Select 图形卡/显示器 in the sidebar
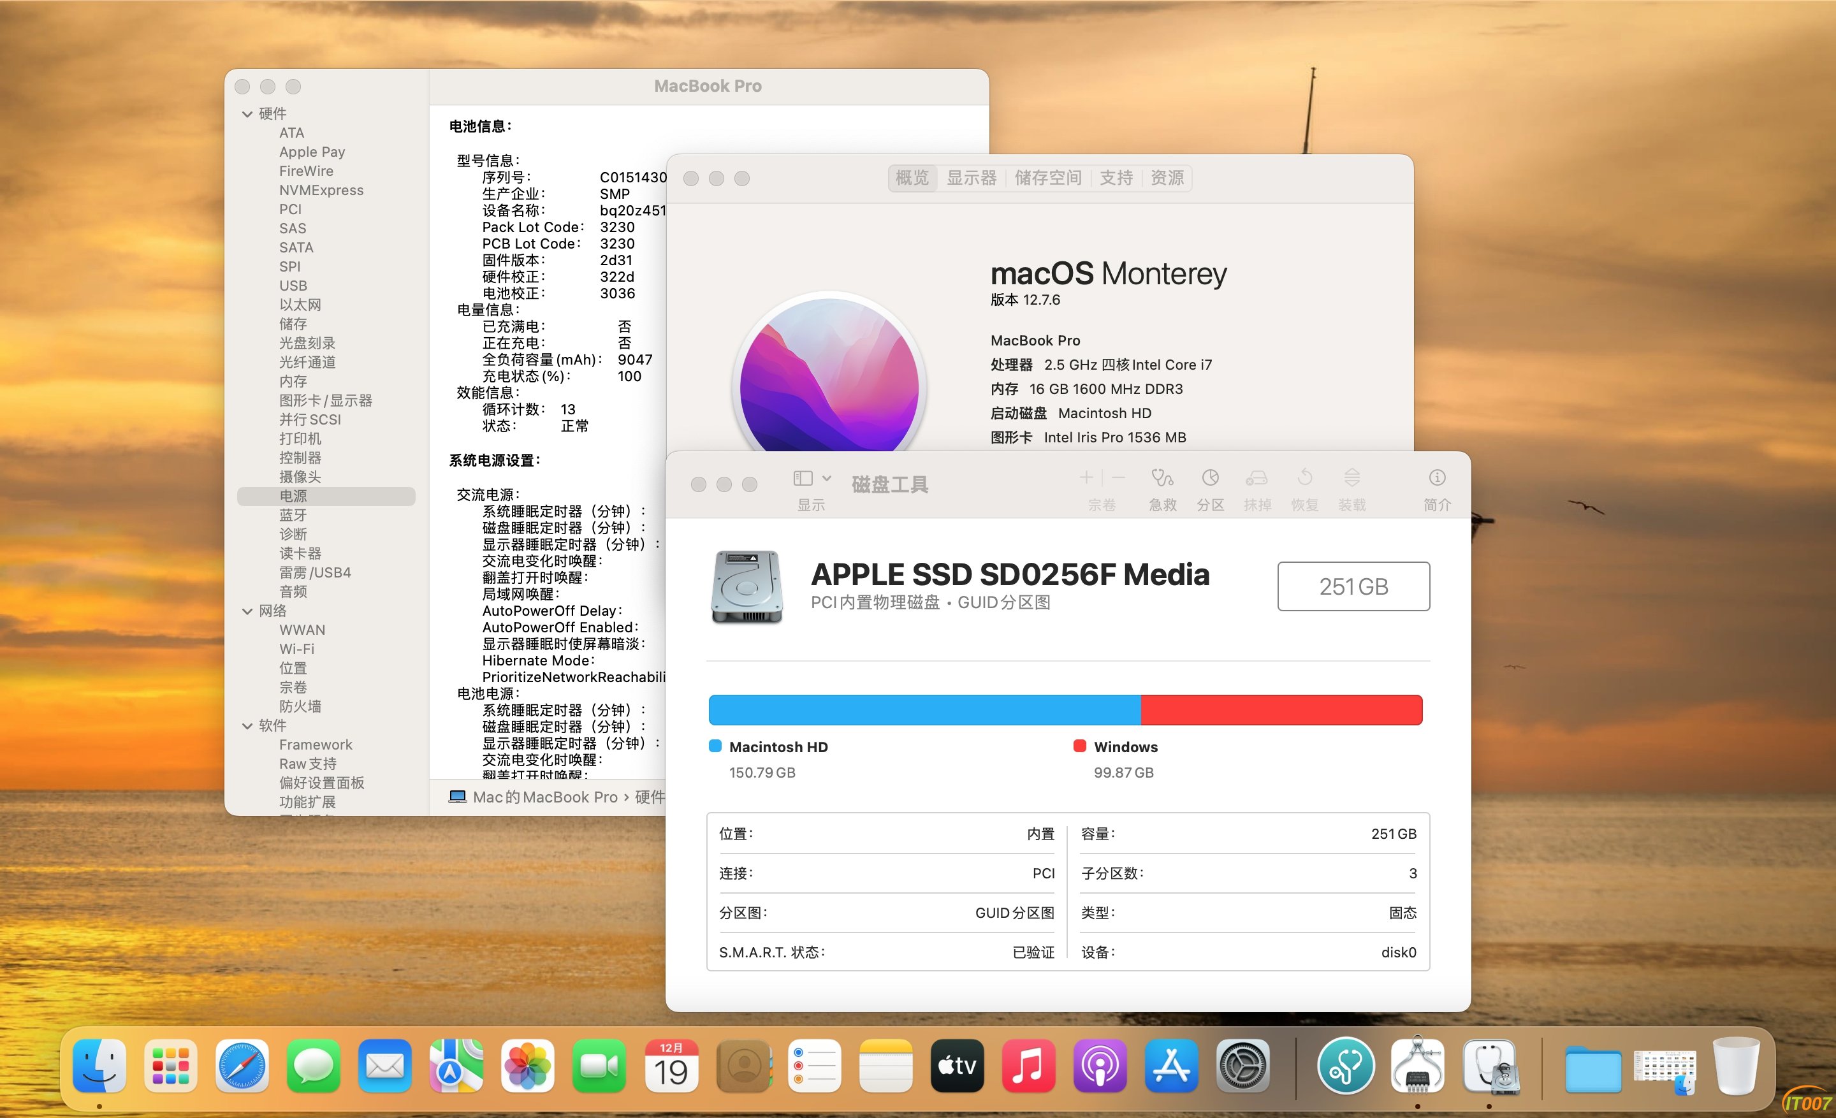Viewport: 1836px width, 1118px height. coord(326,401)
